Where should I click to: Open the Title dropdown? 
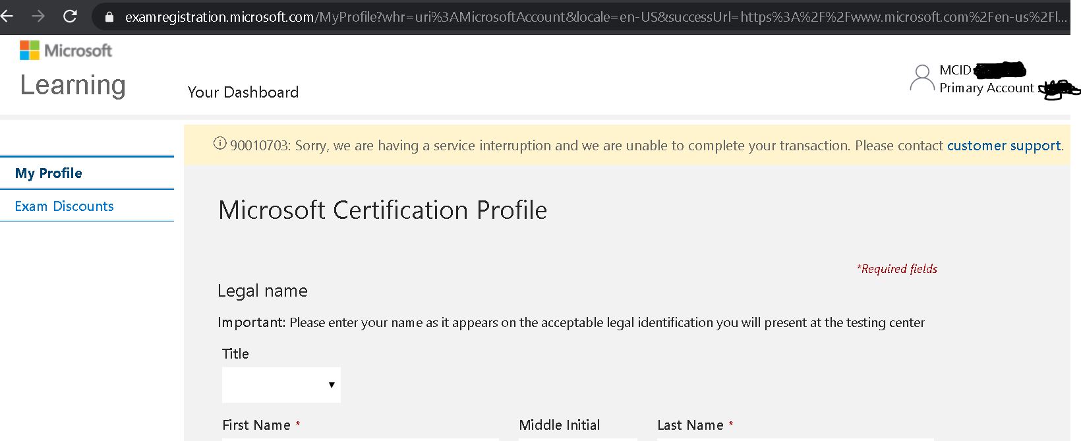(x=281, y=385)
